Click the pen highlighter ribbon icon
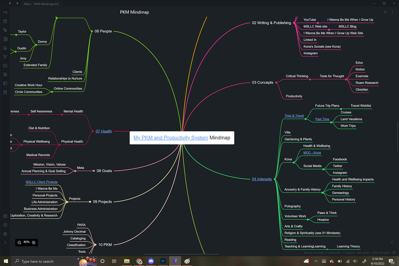The width and height of the screenshot is (399, 266). click(5, 30)
